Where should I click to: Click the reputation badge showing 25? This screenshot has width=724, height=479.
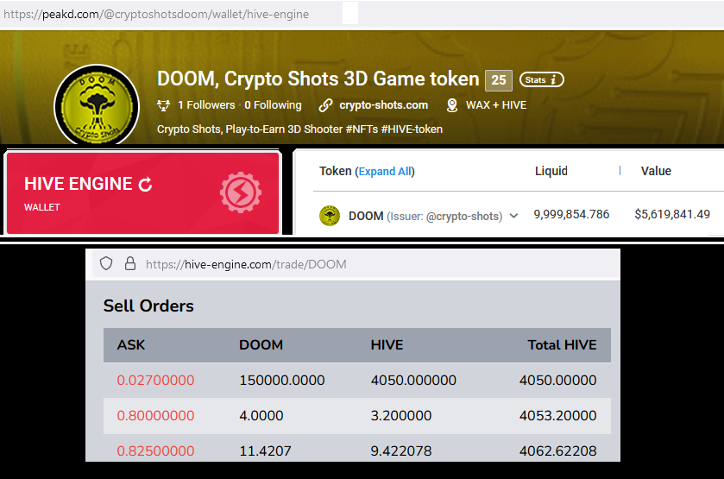pyautogui.click(x=498, y=80)
